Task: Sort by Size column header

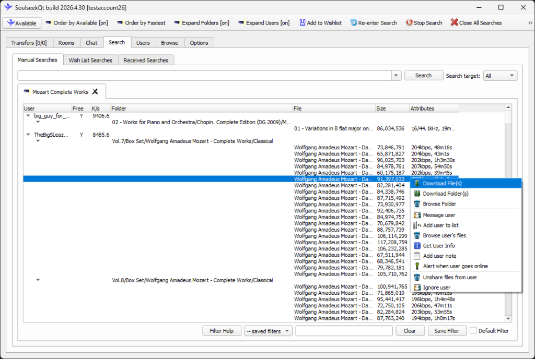Action: [x=392, y=109]
